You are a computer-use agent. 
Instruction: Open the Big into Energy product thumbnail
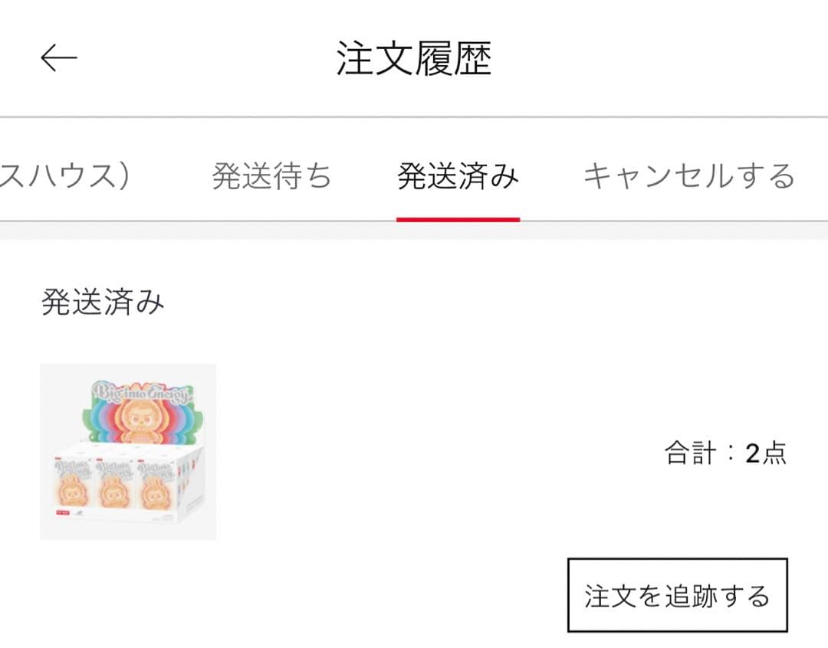pos(128,450)
